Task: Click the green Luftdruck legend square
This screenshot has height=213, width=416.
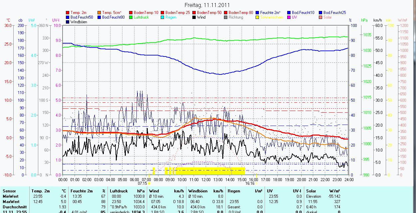Action: tap(131, 17)
